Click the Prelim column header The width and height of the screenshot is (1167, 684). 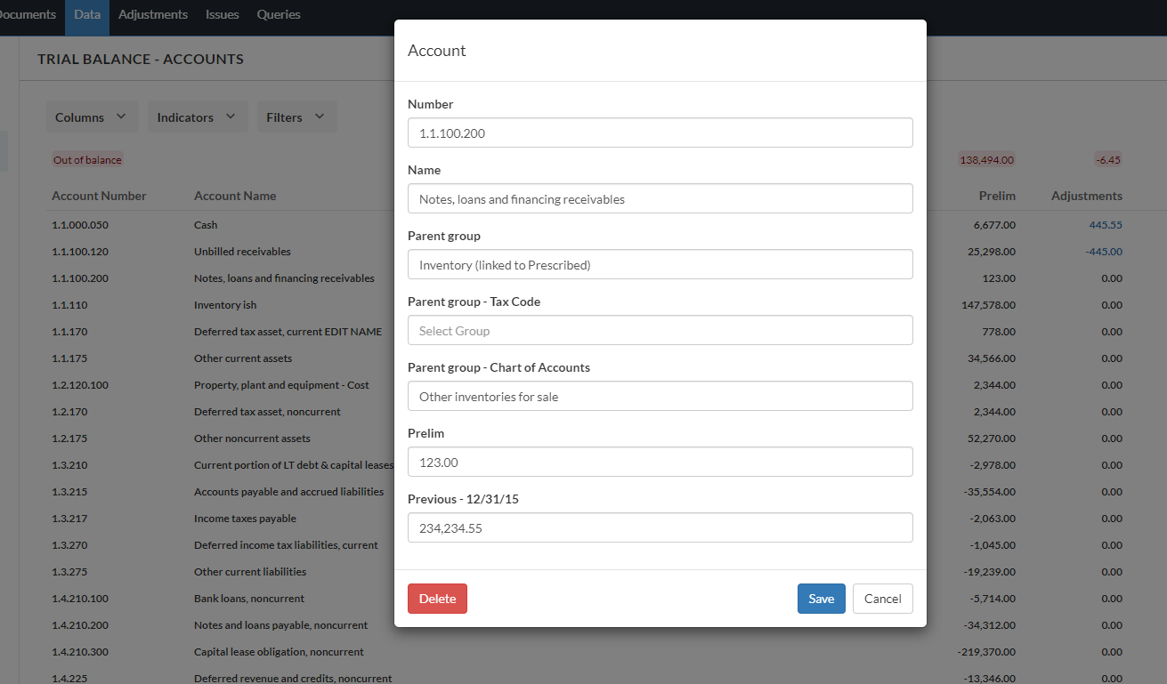tap(997, 196)
